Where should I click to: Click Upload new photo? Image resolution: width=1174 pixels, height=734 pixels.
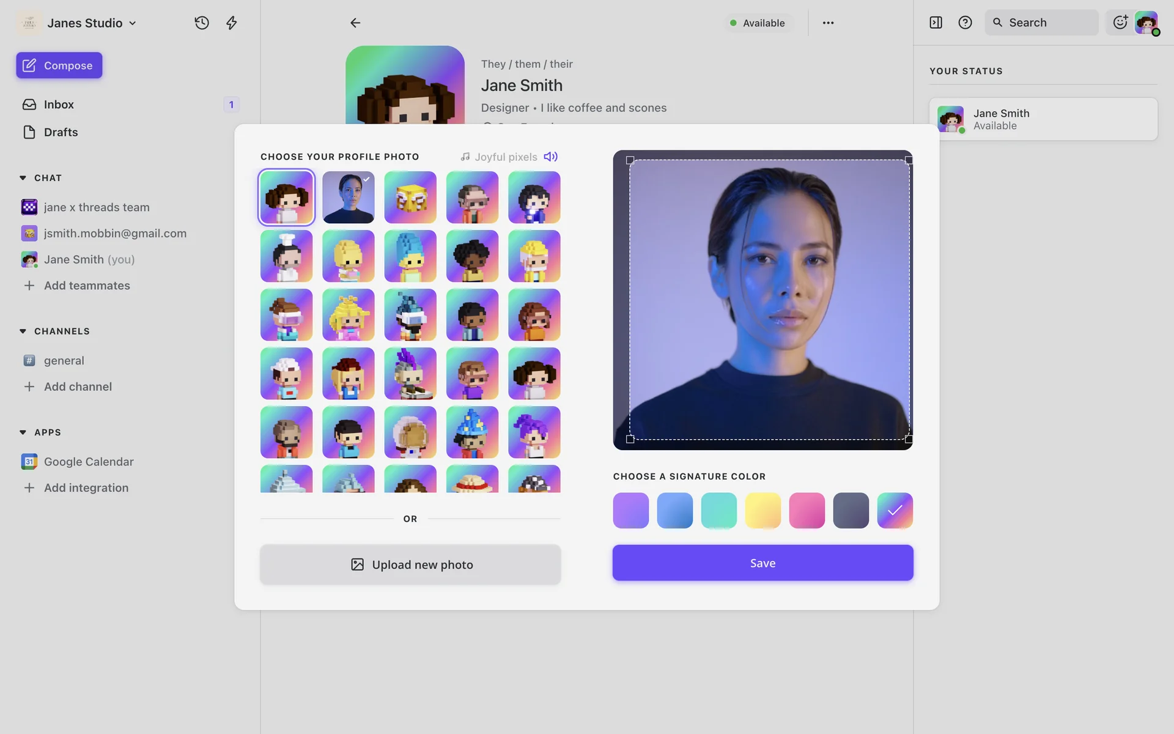pos(410,565)
